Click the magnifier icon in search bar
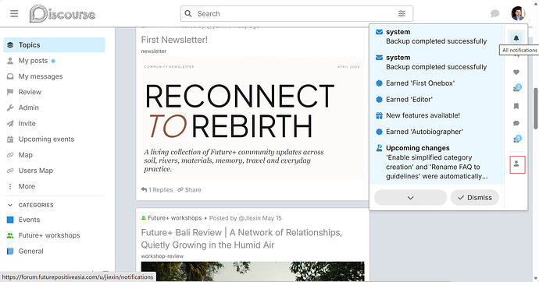Image resolution: width=539 pixels, height=282 pixels. 188,14
